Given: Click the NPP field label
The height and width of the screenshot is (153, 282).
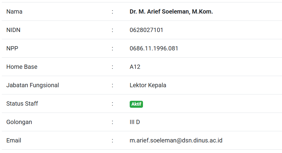Looking at the screenshot, I should click(x=12, y=49).
